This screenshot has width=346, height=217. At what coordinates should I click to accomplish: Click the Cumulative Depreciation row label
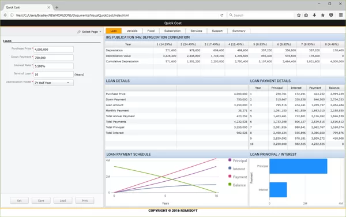point(122,61)
